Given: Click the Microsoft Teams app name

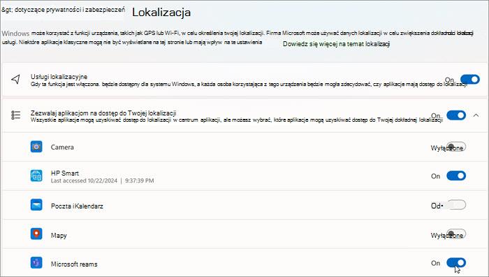Looking at the screenshot, I should [74, 264].
